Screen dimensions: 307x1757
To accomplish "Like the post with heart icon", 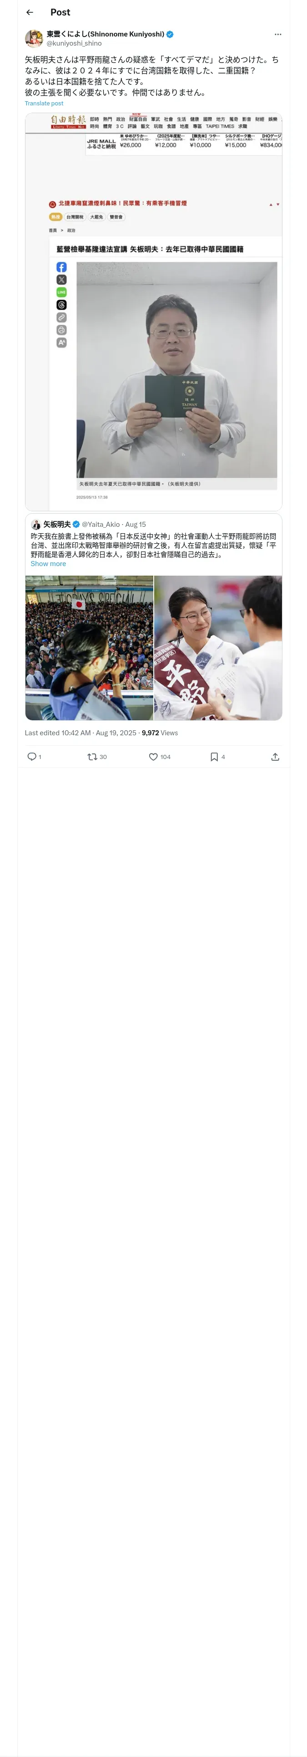I will (x=153, y=756).
